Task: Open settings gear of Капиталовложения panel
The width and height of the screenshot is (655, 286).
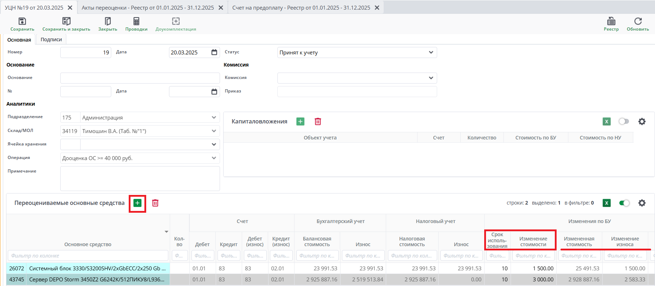Action: click(642, 122)
